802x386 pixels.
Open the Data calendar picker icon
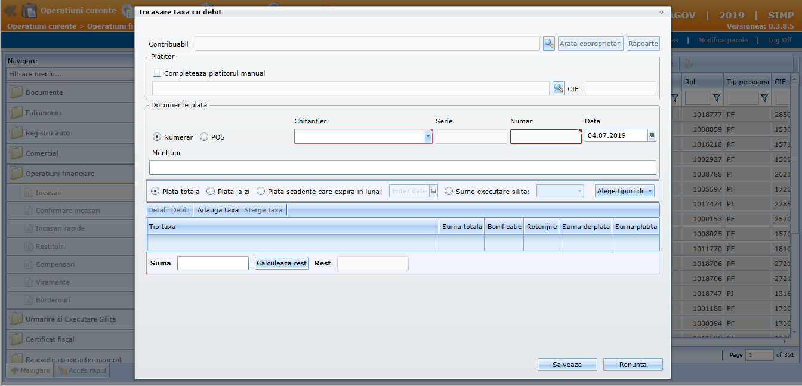coord(652,136)
